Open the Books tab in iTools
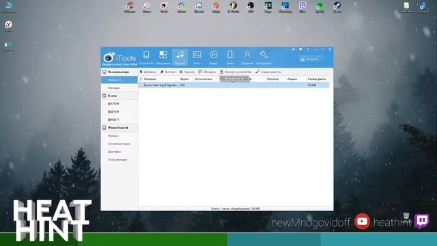The image size is (437, 246). [x=230, y=57]
